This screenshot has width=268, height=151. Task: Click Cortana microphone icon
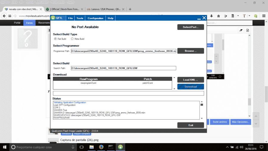(x=73, y=147)
